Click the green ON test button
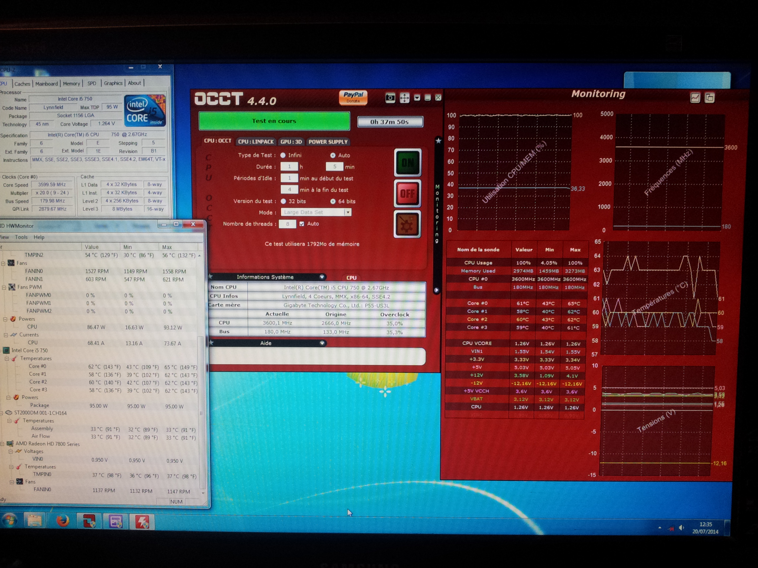Image resolution: width=758 pixels, height=568 pixels. tap(407, 162)
